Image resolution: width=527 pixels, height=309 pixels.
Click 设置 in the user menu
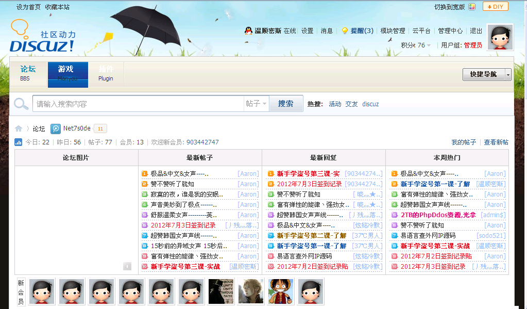(307, 31)
